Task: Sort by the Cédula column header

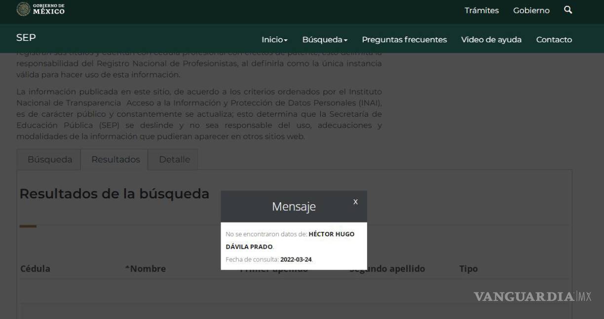Action: click(35, 269)
